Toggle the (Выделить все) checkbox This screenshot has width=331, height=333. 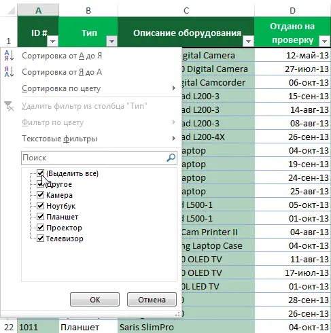click(x=40, y=173)
